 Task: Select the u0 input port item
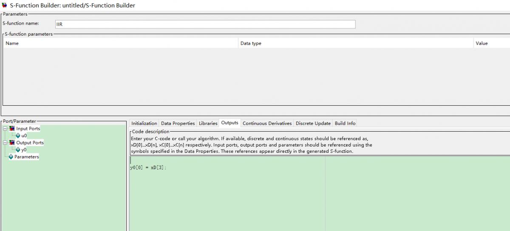click(24, 135)
